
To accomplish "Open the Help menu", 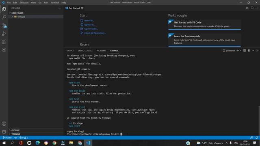I will [64, 3].
